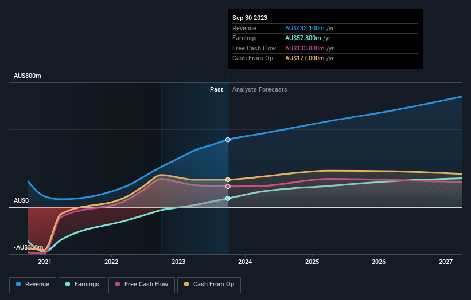Click the teal Earnings data point marker

(228, 198)
